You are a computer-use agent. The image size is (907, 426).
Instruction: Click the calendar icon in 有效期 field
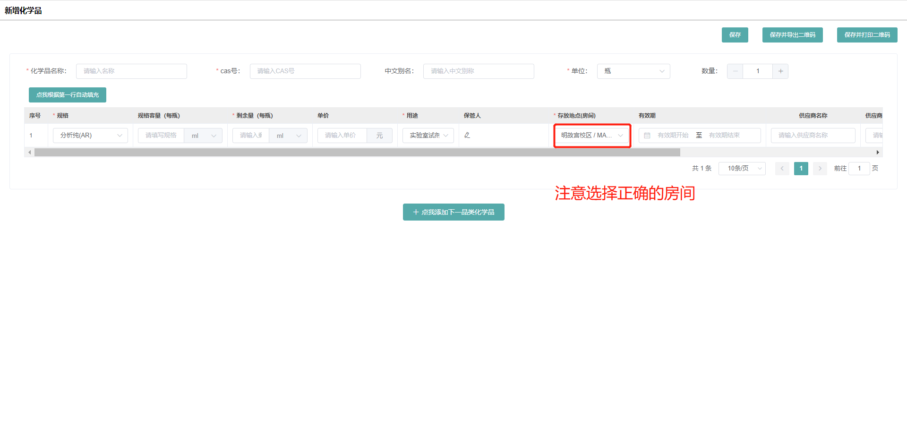click(x=647, y=136)
